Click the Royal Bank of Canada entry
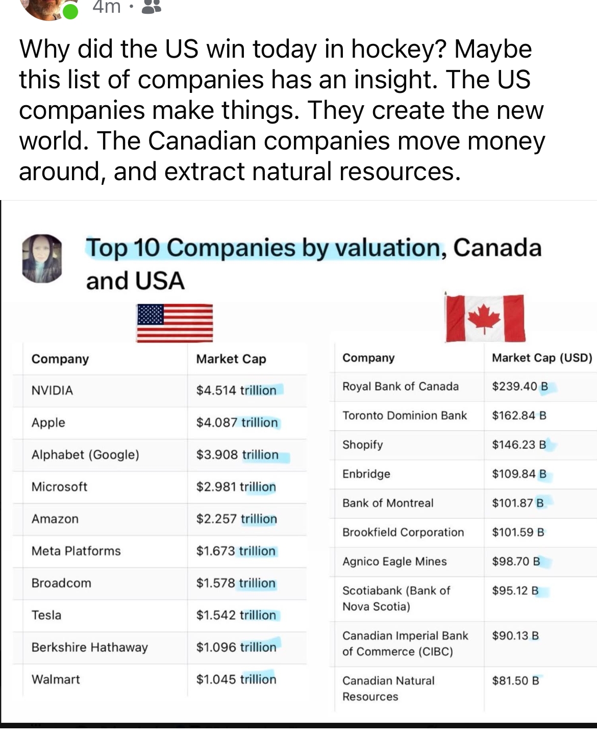Screen dimensions: 597x737 coord(401,386)
